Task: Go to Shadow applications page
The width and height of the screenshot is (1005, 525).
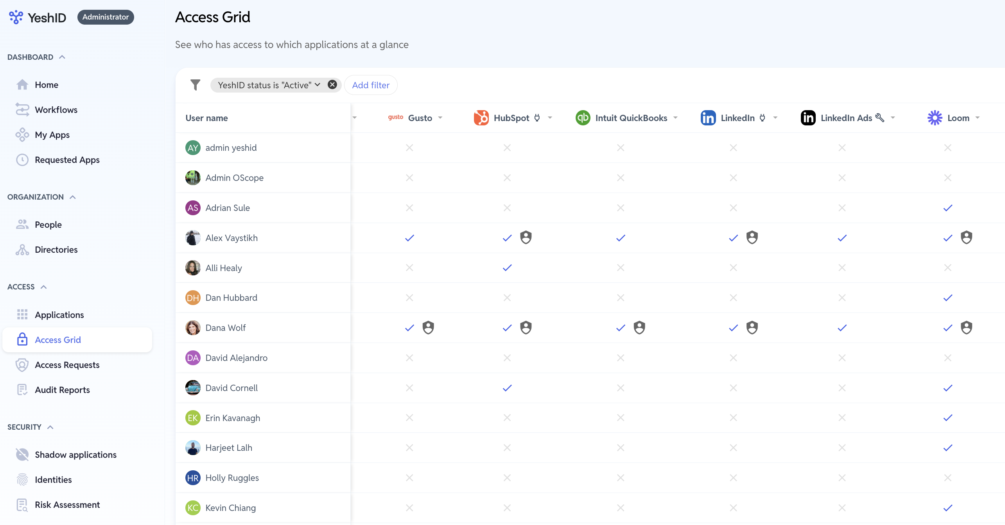Action: (x=75, y=455)
